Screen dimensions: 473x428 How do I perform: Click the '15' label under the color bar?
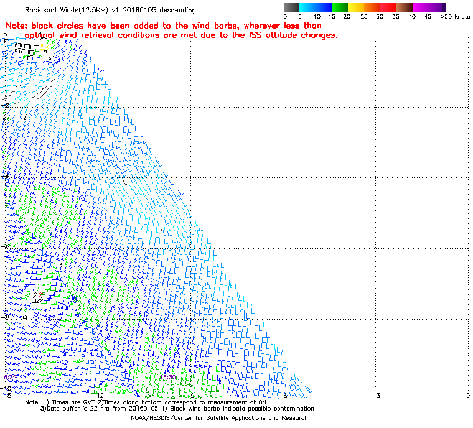pos(332,17)
